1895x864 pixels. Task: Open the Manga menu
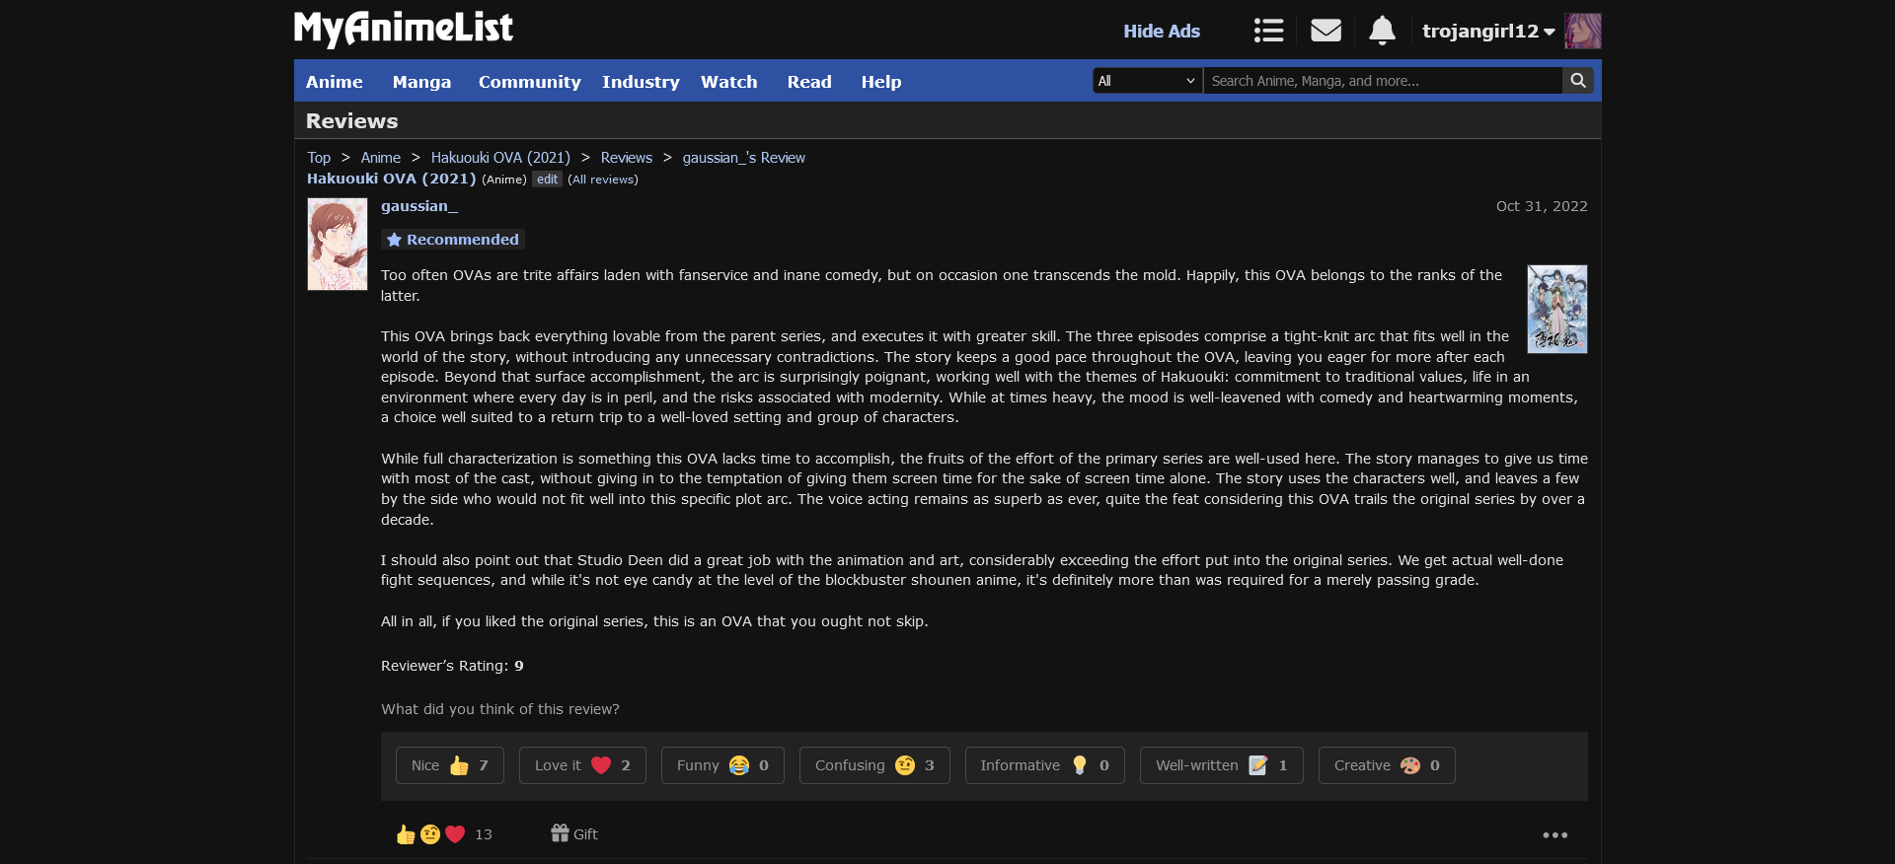421,82
